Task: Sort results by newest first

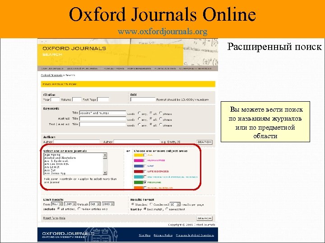Action: click(167, 209)
